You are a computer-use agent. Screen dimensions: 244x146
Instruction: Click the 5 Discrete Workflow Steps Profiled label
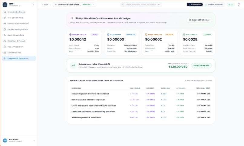198,81
